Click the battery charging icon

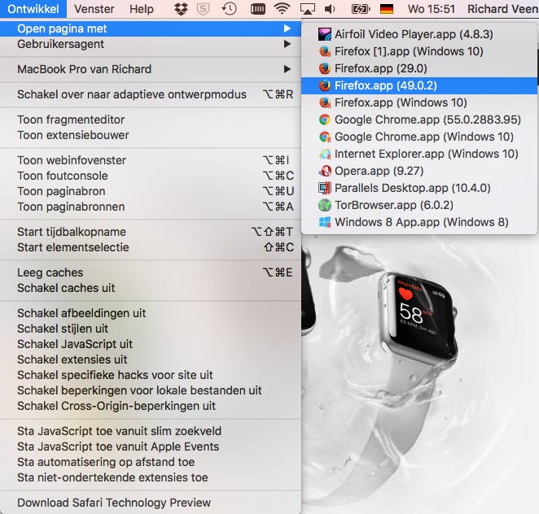click(361, 9)
